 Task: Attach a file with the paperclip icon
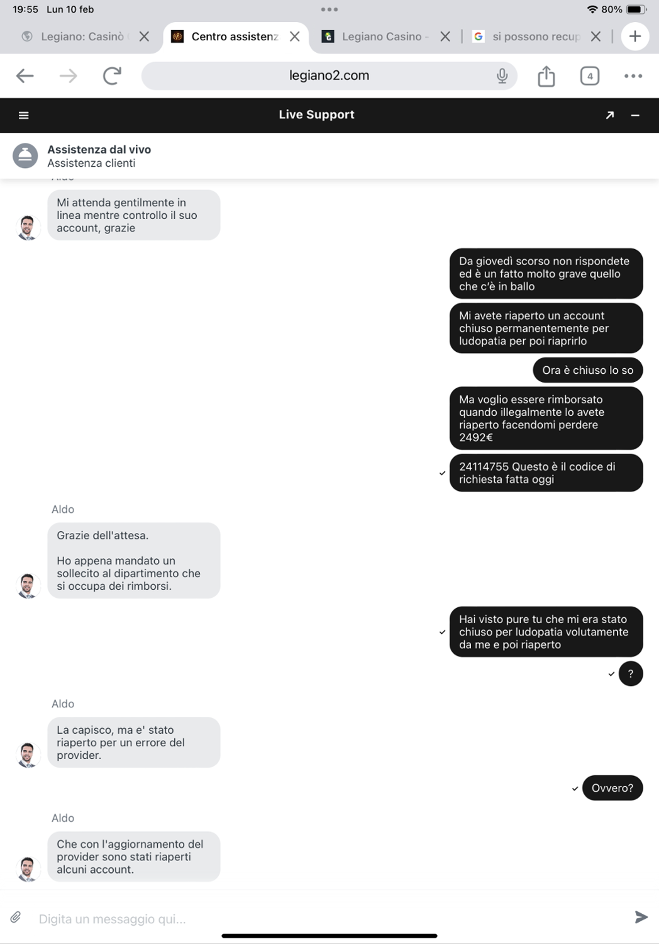pos(16,918)
